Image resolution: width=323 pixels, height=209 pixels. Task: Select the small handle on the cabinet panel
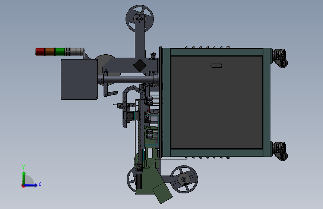[x=217, y=65]
